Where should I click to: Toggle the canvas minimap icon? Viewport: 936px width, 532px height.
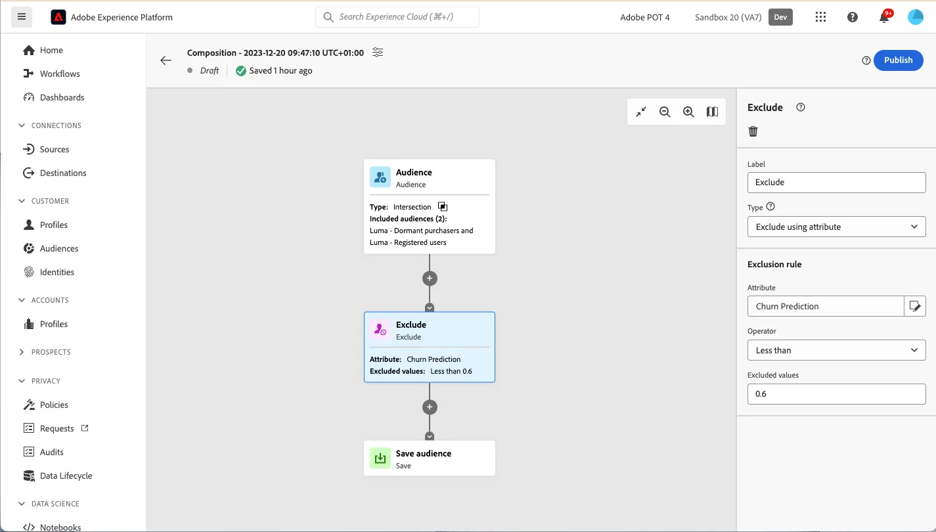[712, 112]
